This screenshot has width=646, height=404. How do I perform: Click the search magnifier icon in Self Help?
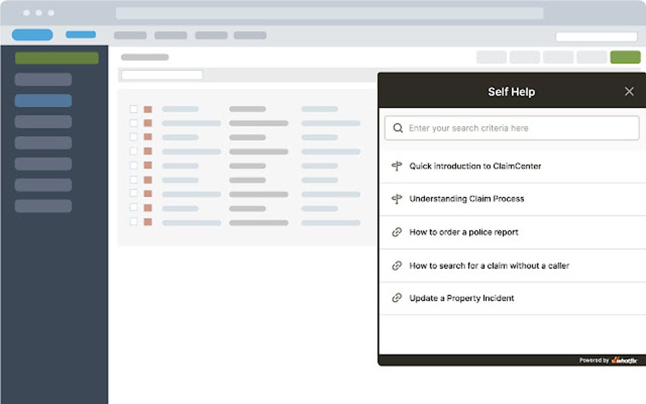click(x=398, y=128)
